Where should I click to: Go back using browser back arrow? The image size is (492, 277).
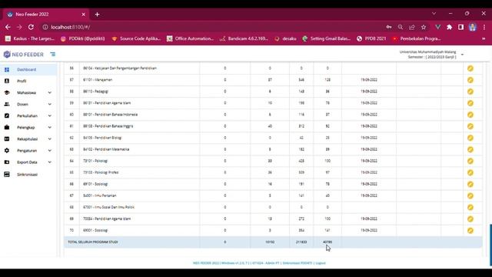tap(8, 27)
